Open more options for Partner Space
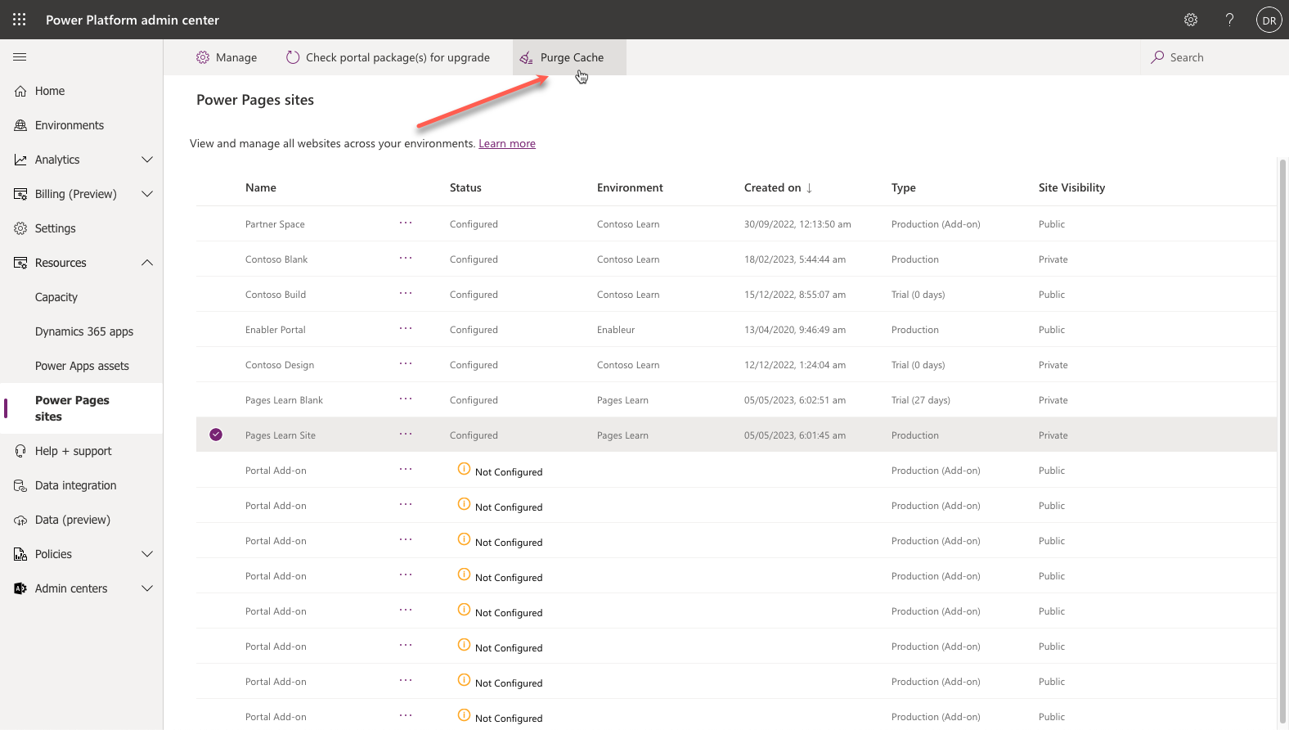This screenshot has height=730, width=1289. tap(406, 223)
